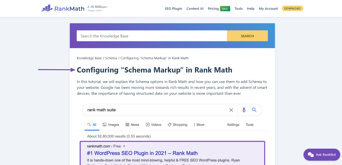The image size is (342, 165).
Task: Click the RankBot chat bubbles icon
Action: 311,155
